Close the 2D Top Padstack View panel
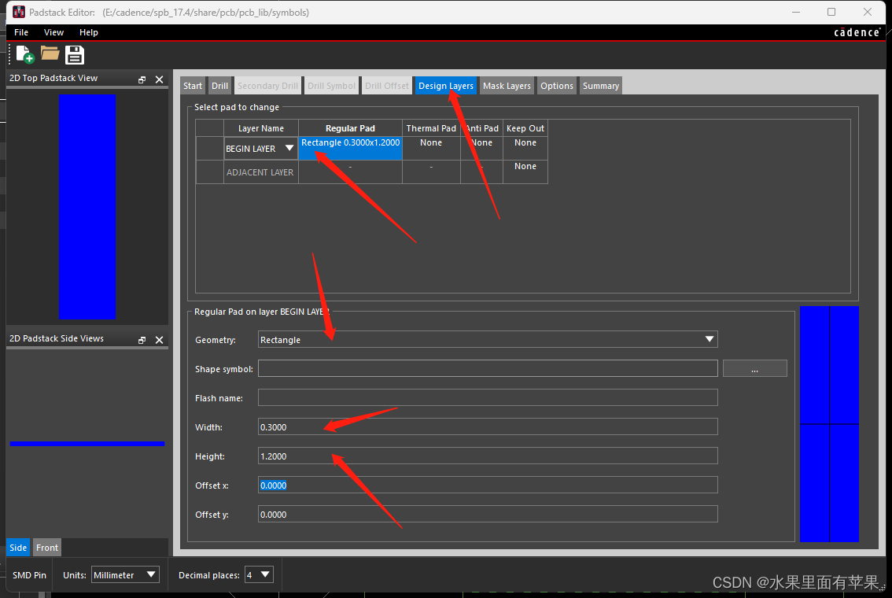The height and width of the screenshot is (598, 892). (x=159, y=79)
